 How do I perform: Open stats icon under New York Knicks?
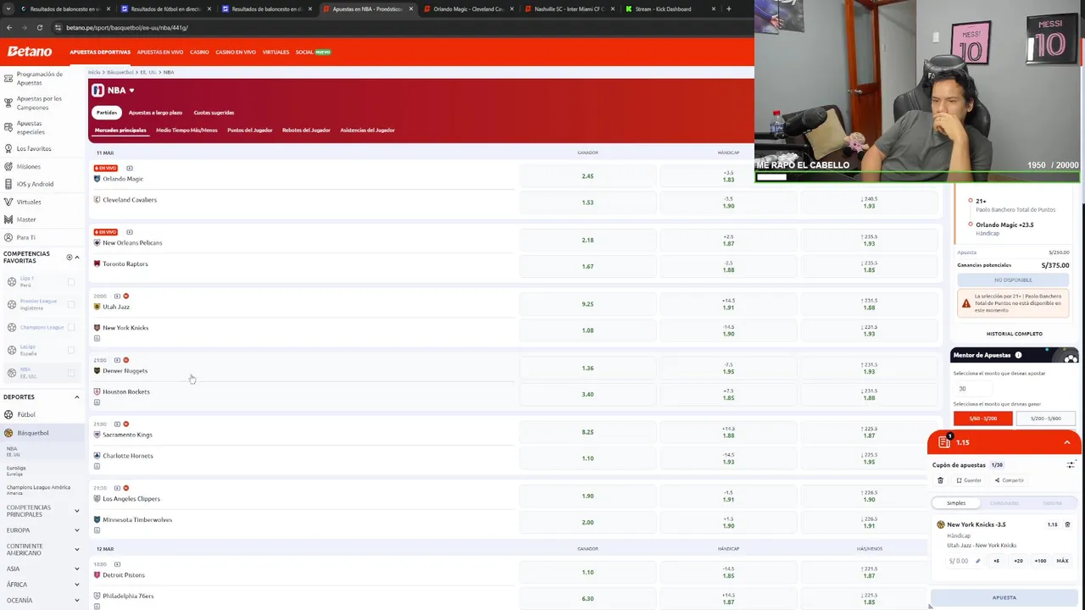97,338
